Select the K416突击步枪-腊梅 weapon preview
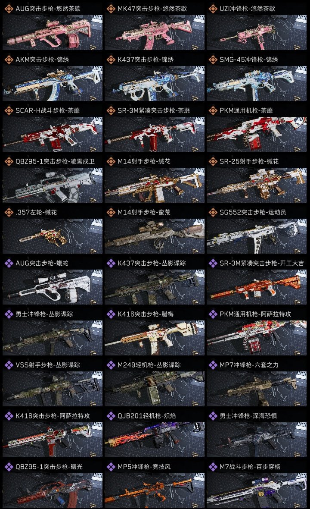Image resolution: width=310 pixels, height=509 pixels. coord(155,338)
